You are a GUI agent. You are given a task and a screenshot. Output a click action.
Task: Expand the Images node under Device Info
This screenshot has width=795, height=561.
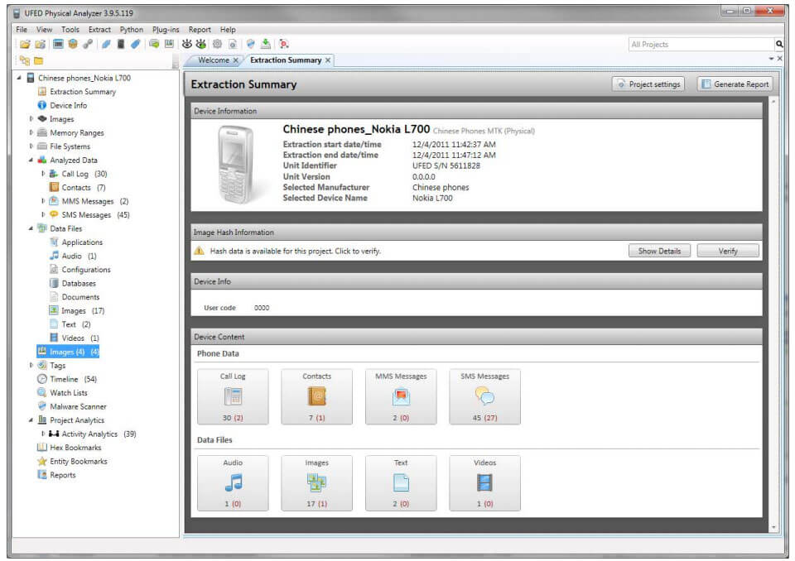[x=31, y=119]
